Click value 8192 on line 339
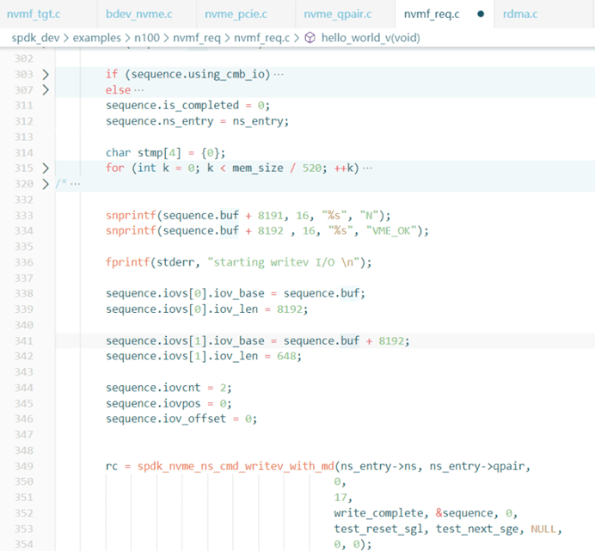 click(290, 309)
